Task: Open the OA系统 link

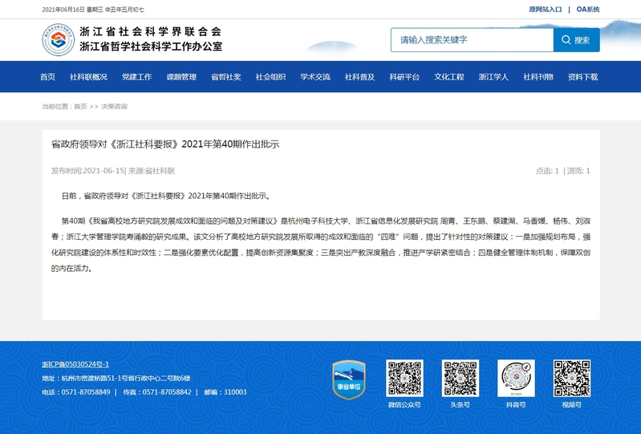Action: click(588, 10)
